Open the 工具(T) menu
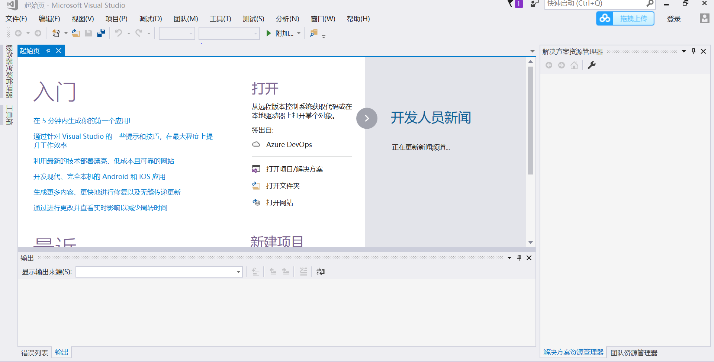This screenshot has height=362, width=714. pyautogui.click(x=221, y=19)
